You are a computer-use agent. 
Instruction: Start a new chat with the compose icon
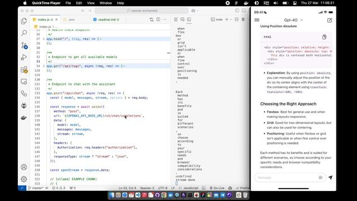[330, 20]
